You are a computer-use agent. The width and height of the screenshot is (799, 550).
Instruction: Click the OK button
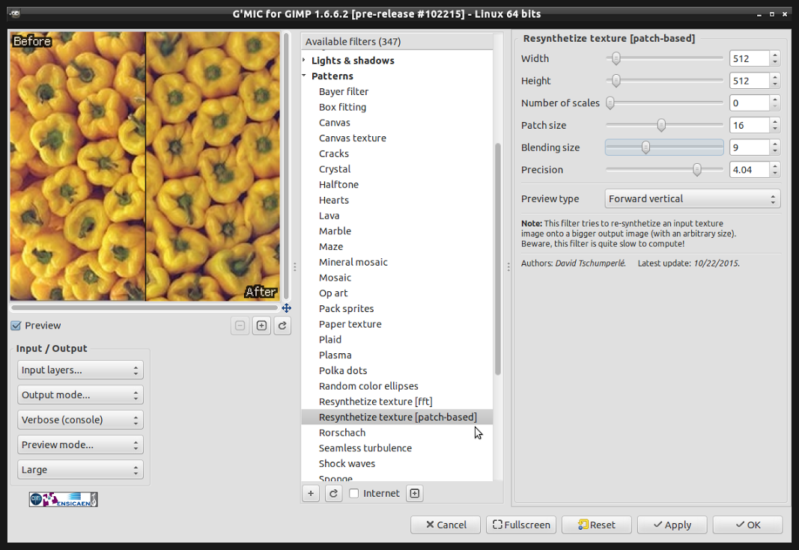[747, 525]
